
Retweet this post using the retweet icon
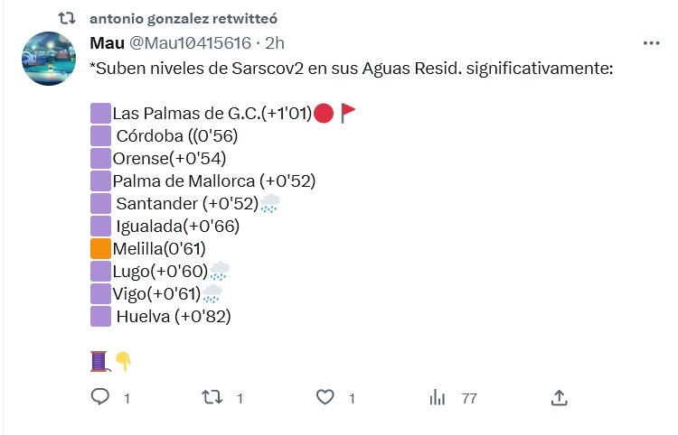(x=211, y=397)
